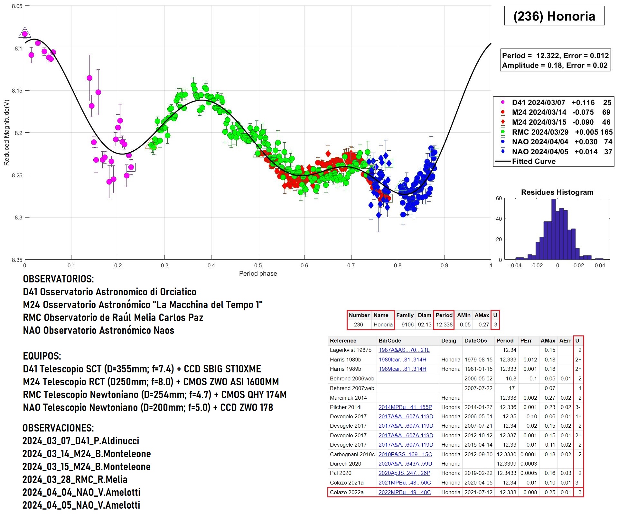Click the Period phase axis label
Image resolution: width=618 pixels, height=516 pixels.
tap(258, 273)
